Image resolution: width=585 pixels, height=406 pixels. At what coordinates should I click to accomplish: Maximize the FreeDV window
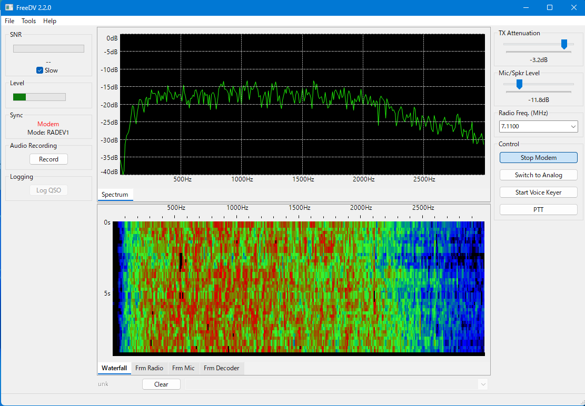pos(550,7)
